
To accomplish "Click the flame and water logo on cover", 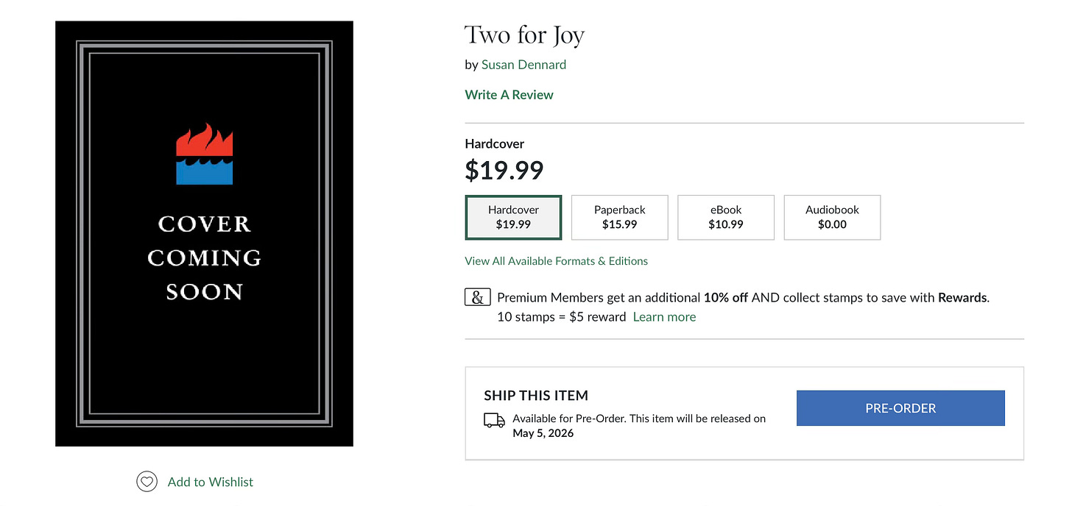I will point(205,154).
